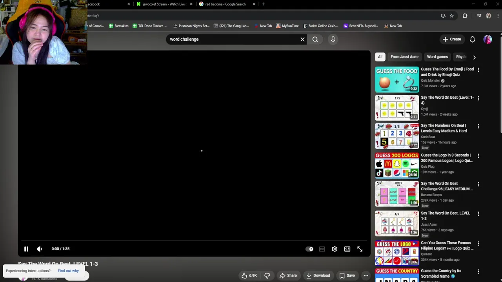Mute the video with the speaker icon
502x282 pixels.
point(39,249)
